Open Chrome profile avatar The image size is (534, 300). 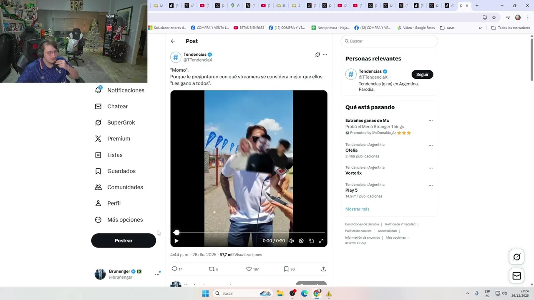(x=518, y=17)
